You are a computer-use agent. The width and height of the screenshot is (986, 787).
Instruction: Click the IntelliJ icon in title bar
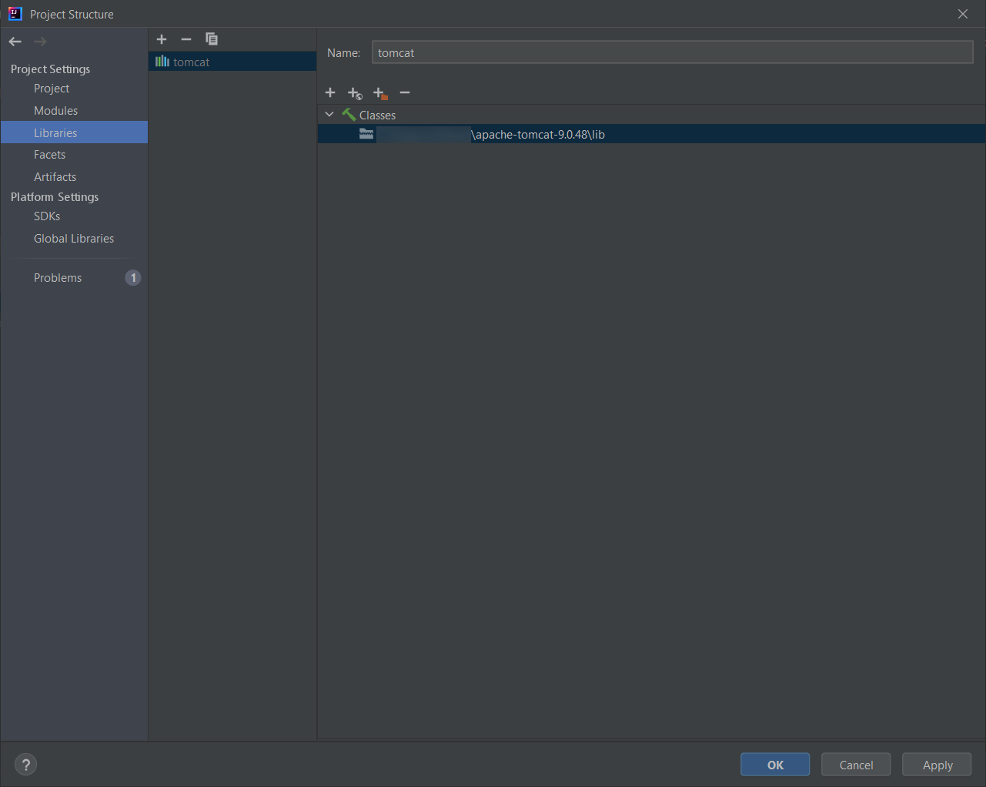[x=15, y=14]
